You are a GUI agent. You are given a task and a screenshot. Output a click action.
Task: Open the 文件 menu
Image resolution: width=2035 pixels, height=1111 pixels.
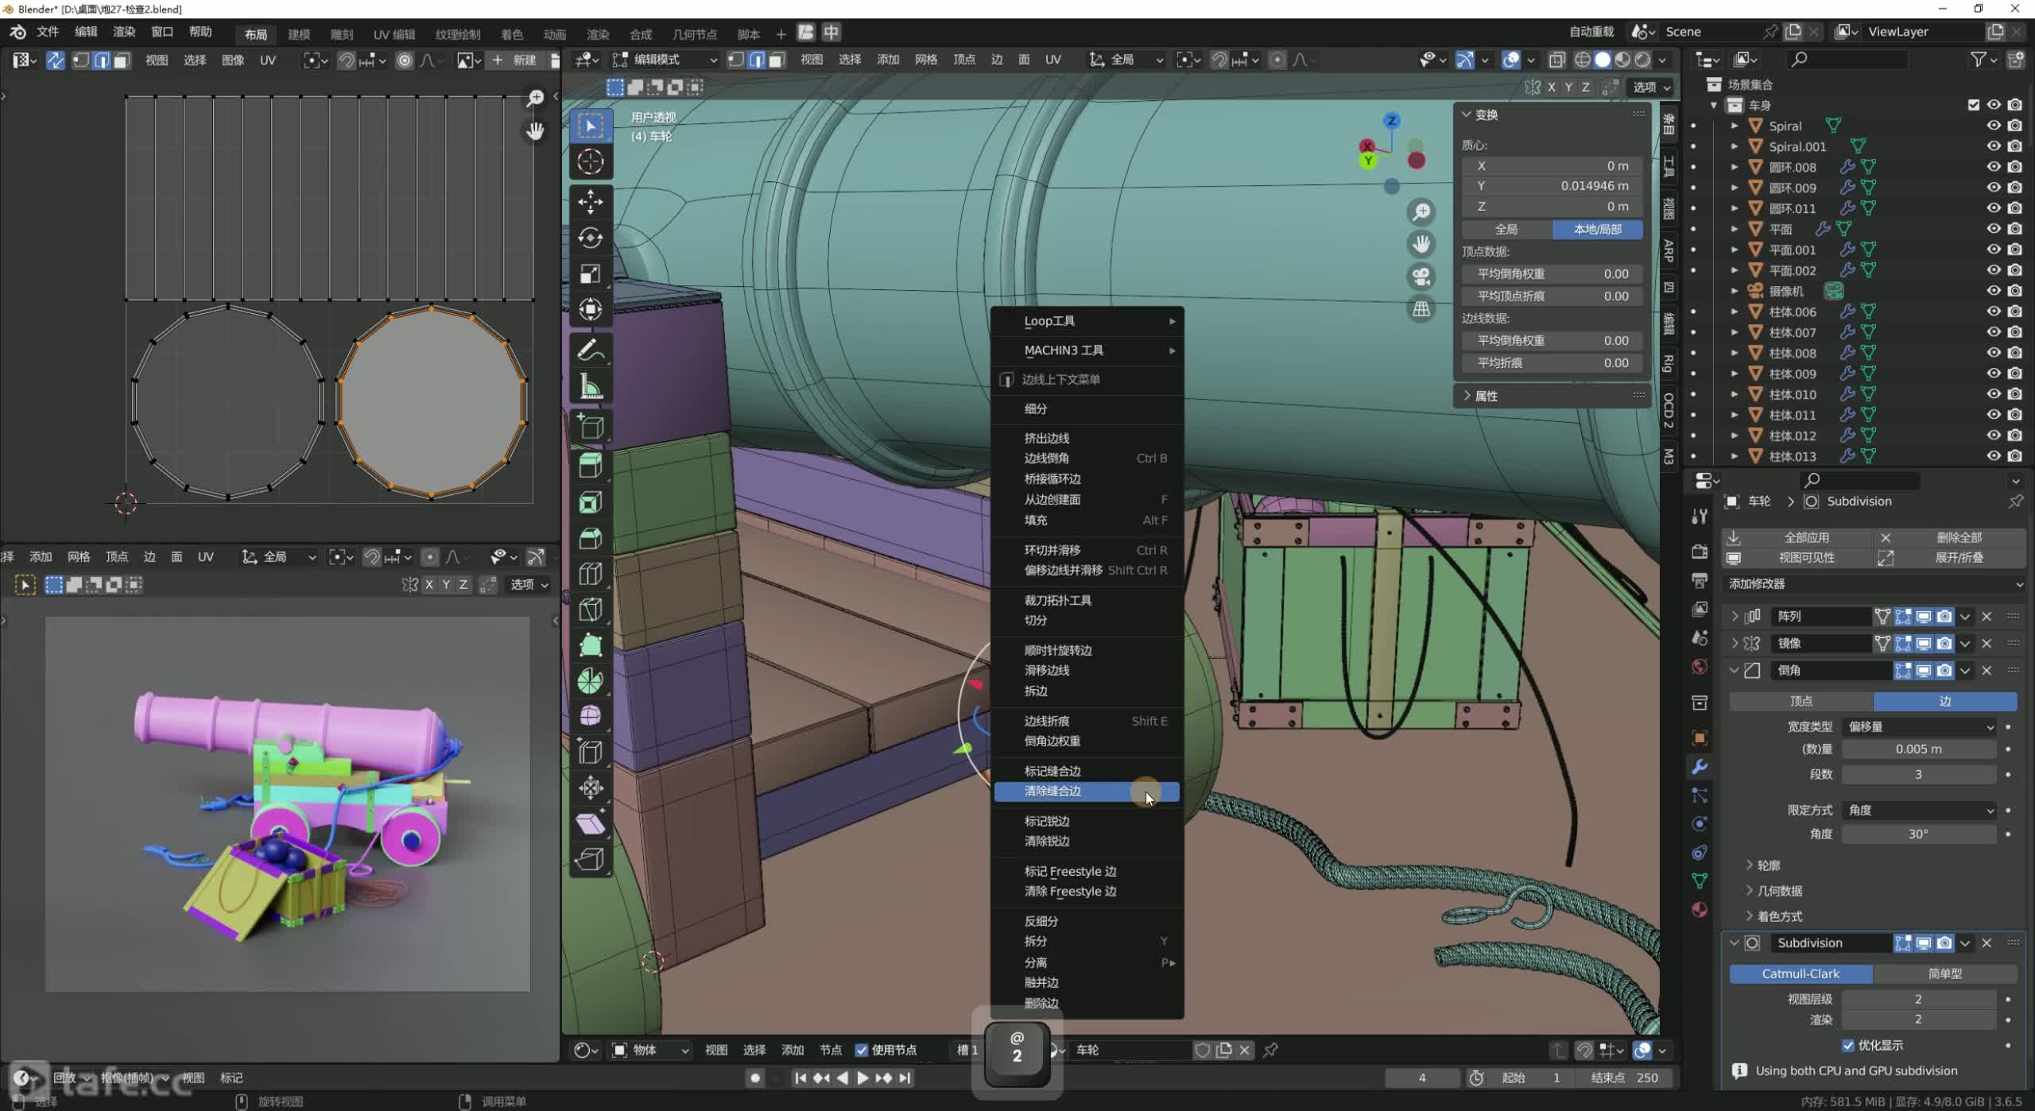pyautogui.click(x=48, y=32)
